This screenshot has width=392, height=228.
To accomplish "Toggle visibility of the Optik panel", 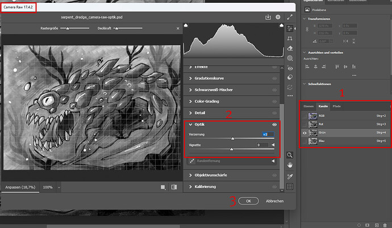I will [x=275, y=124].
